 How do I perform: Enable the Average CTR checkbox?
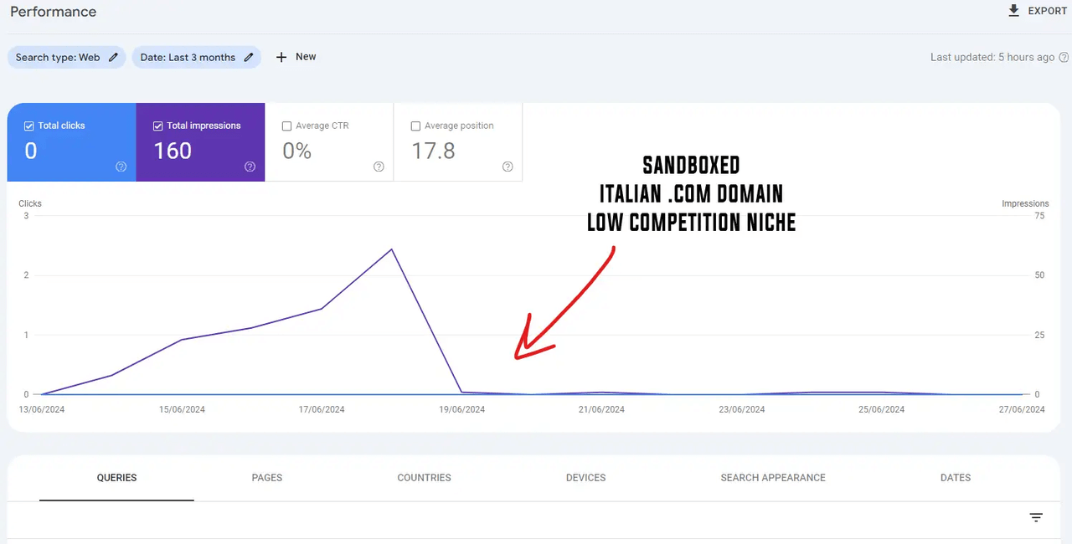point(287,126)
